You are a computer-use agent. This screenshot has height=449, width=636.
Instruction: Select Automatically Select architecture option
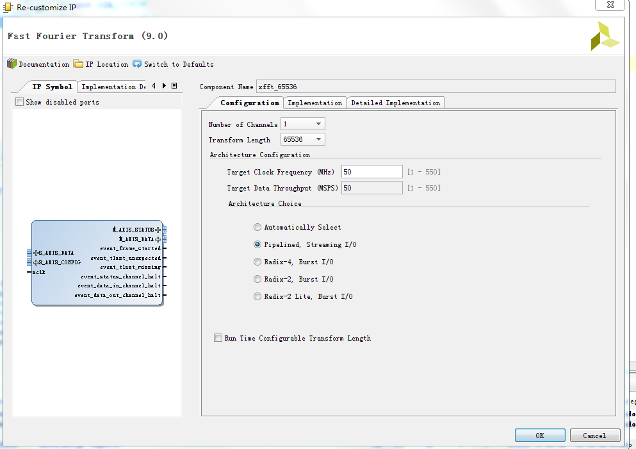[257, 227]
